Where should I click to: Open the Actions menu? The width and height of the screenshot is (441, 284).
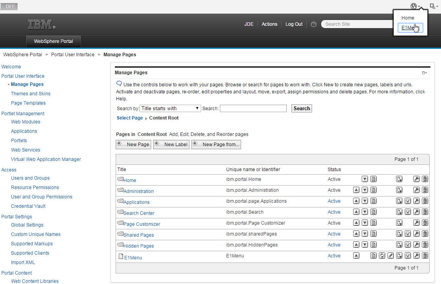point(270,24)
